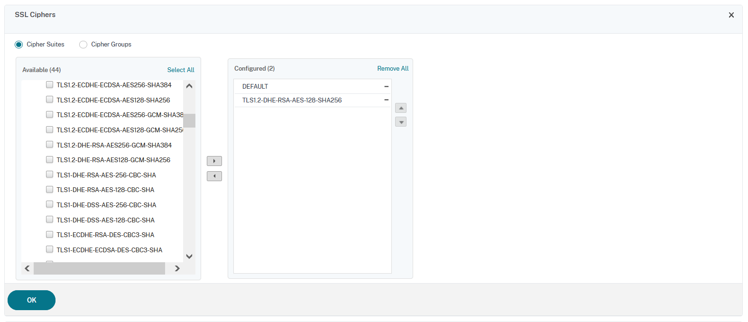Check TLS1.2-DHE-RSA-AES128-GCM-SHA256 cipher

[x=49, y=159]
